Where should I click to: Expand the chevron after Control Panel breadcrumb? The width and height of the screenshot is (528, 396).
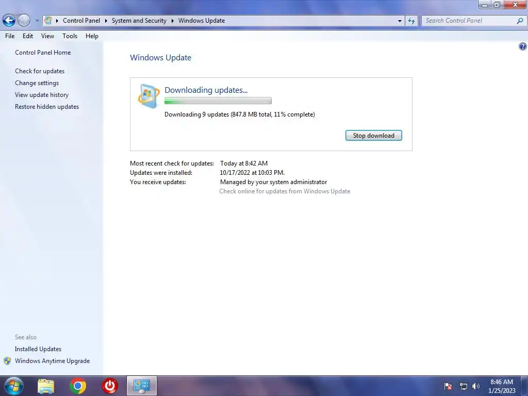[x=106, y=21]
